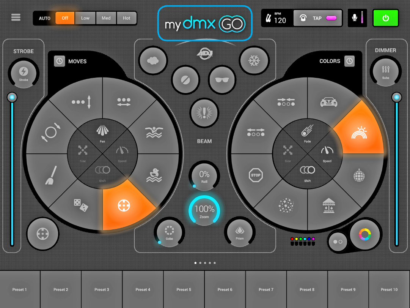Trigger Preset 1
The width and height of the screenshot is (410, 308).
pos(20,289)
